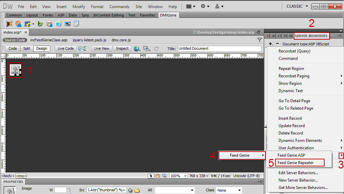Open the dmx.core.js related file
Image resolution: width=344 pixels, height=194 pixels.
click(121, 40)
